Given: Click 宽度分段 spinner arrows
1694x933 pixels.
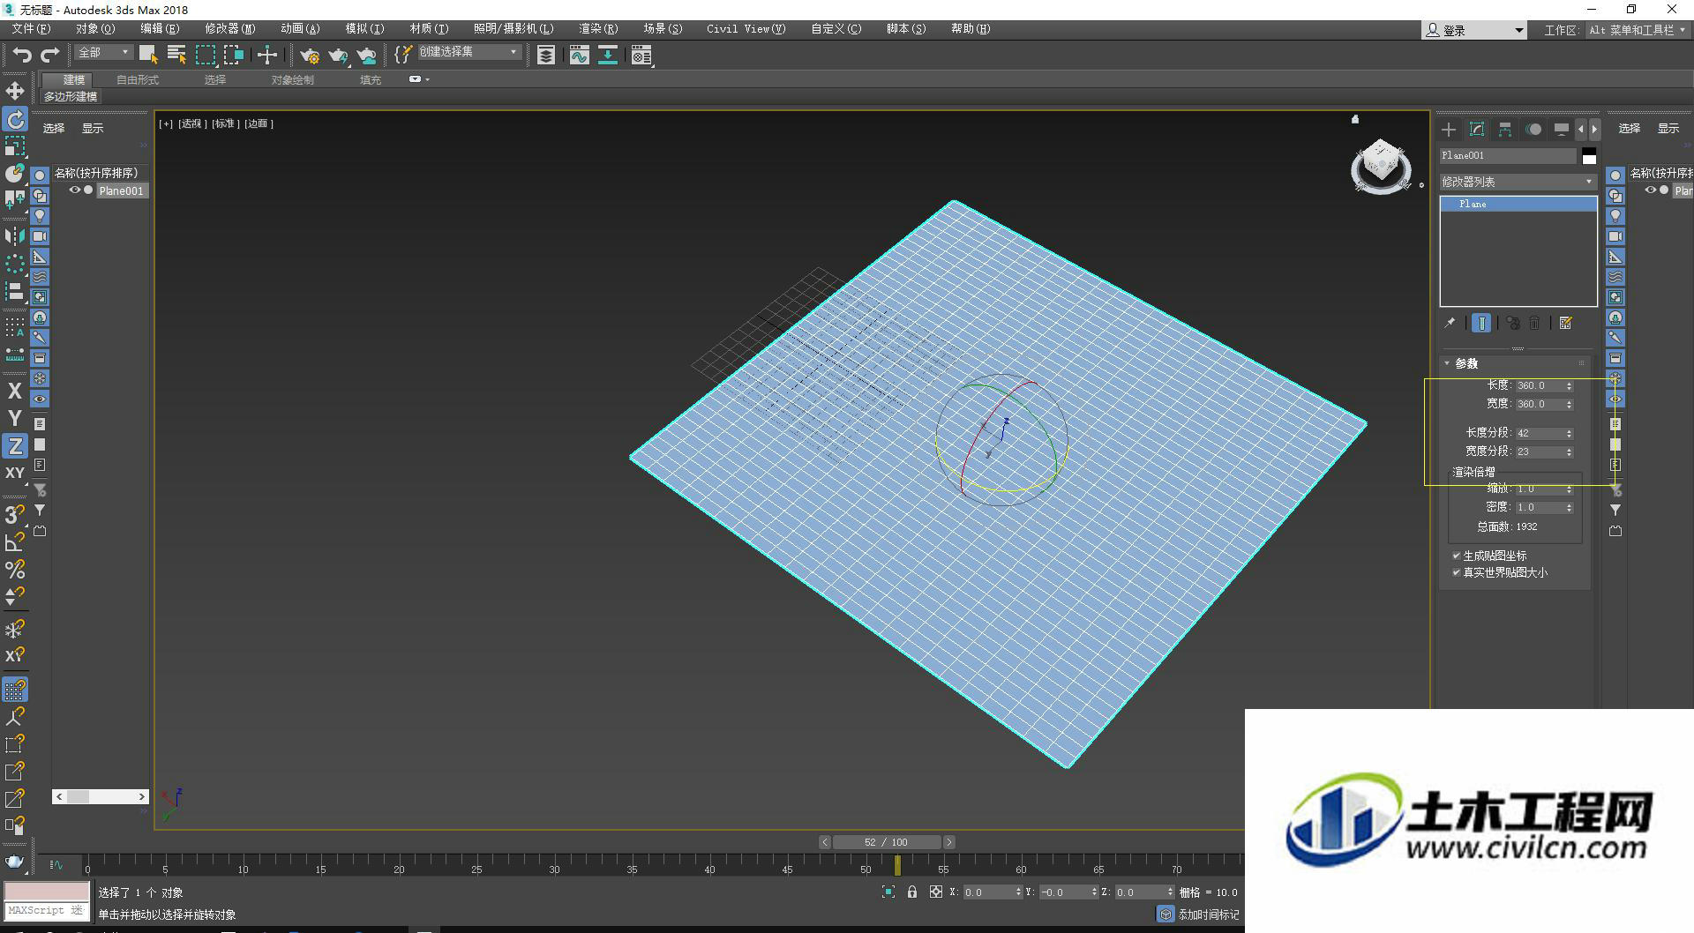Looking at the screenshot, I should click(1569, 452).
